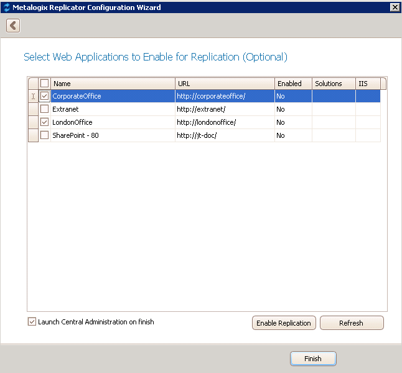
Task: Click the Metalogix Replicator logo icon
Action: pyautogui.click(x=6, y=7)
